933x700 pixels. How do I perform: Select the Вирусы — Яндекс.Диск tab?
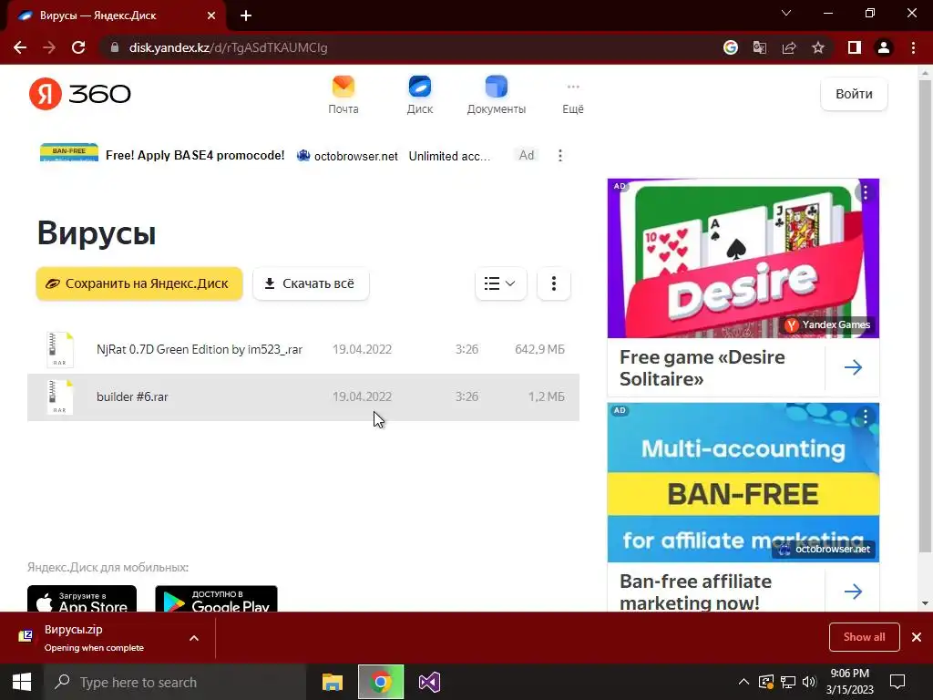coord(117,15)
